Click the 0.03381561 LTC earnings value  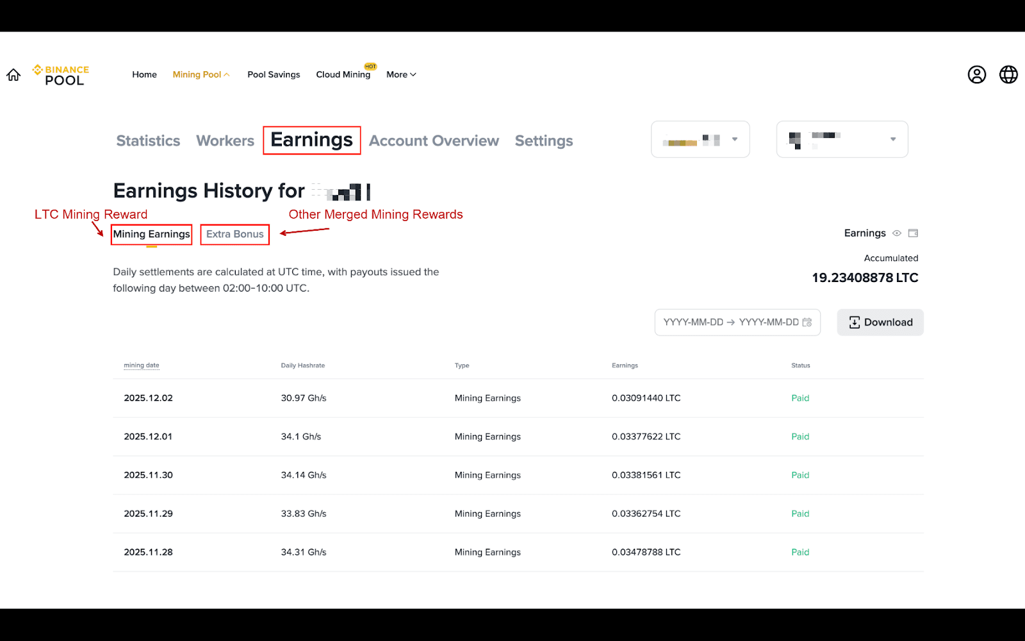(x=646, y=475)
